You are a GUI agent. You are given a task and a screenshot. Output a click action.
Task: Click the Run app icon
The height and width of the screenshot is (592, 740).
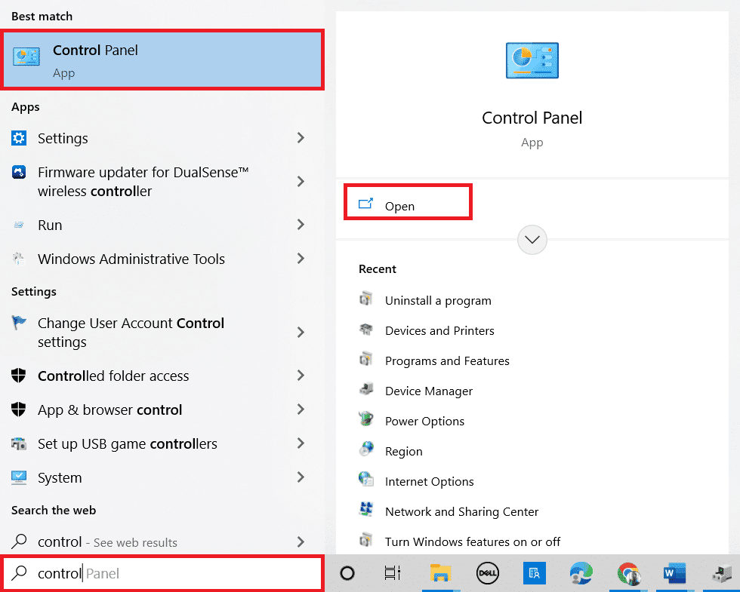coord(19,225)
